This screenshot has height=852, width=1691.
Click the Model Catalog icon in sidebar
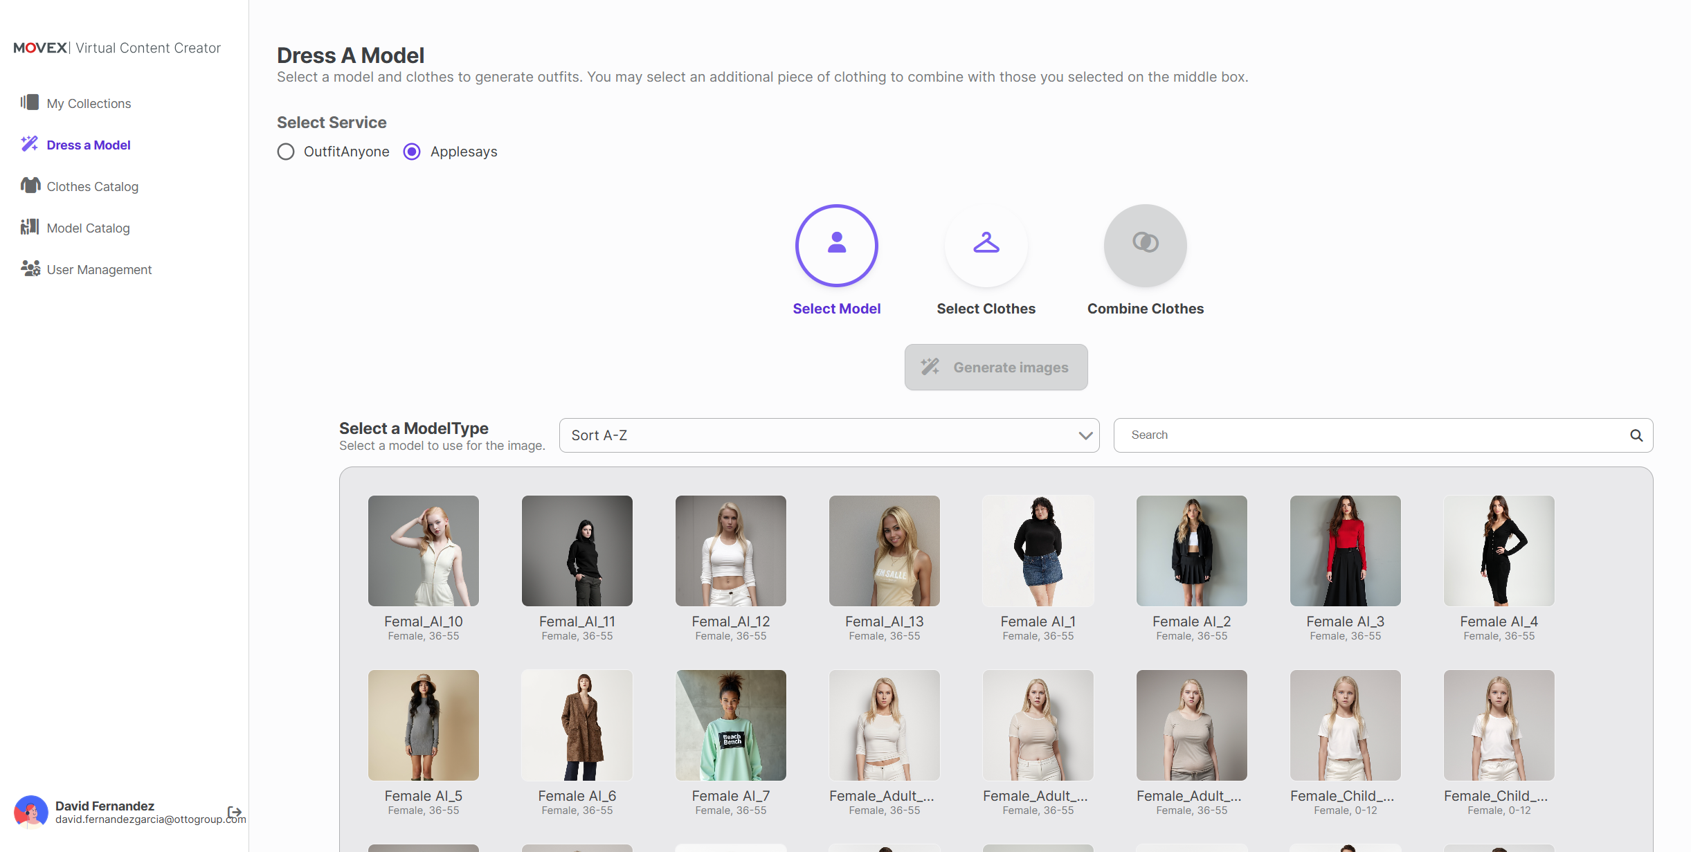click(30, 227)
